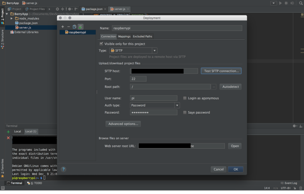
Task: Confirm the dialog with OK
Action: (236, 169)
